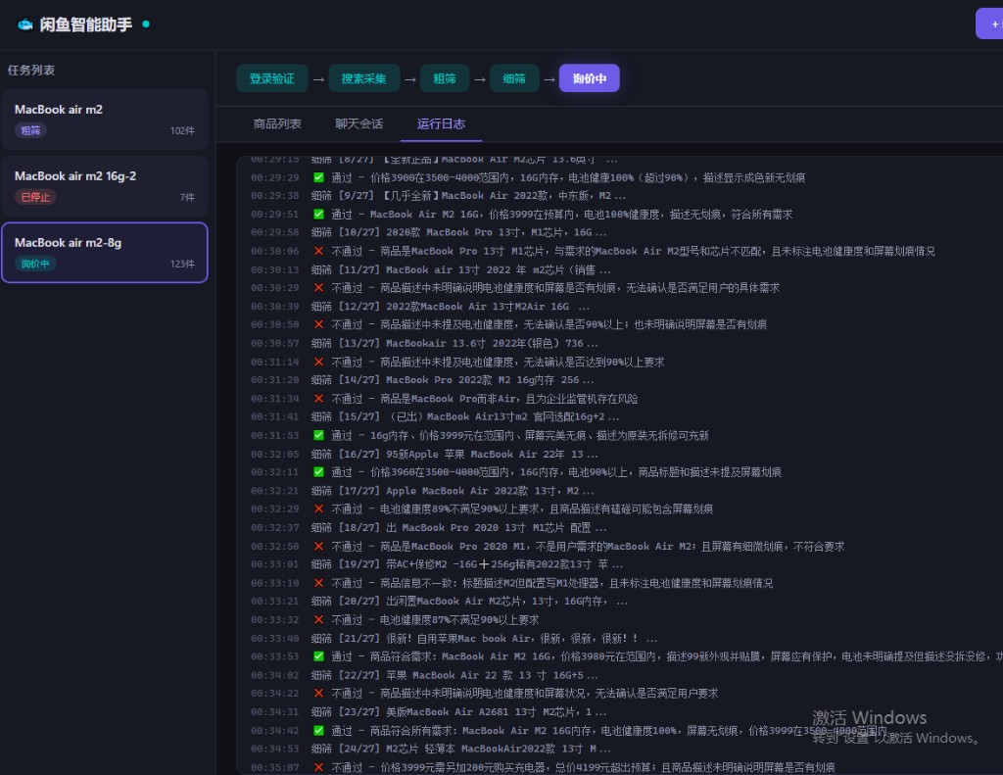Click the red X icon at 00:30:06
Screen dimensions: 1003x775
(x=318, y=251)
